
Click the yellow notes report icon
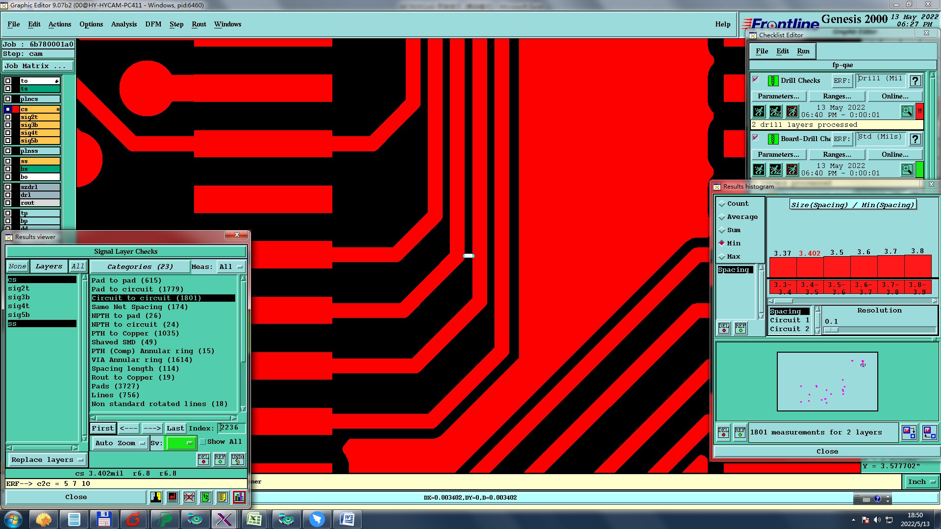(223, 497)
